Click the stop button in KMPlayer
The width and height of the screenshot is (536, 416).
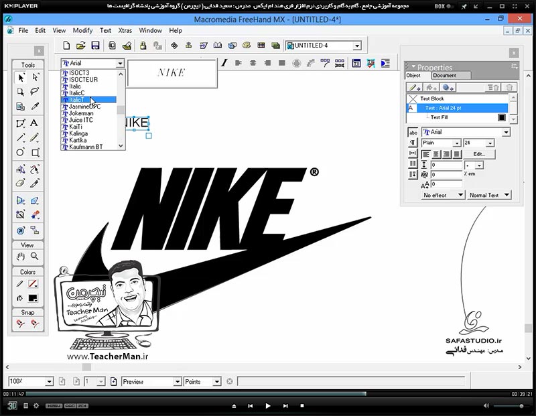coord(302,406)
